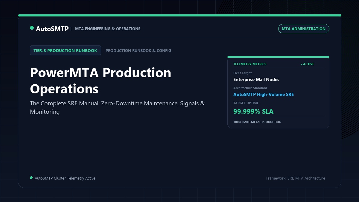Select the TIER-3 PRODUCTION RUNBOOK badge
Screen dimensions: 359x202
tap(66, 51)
